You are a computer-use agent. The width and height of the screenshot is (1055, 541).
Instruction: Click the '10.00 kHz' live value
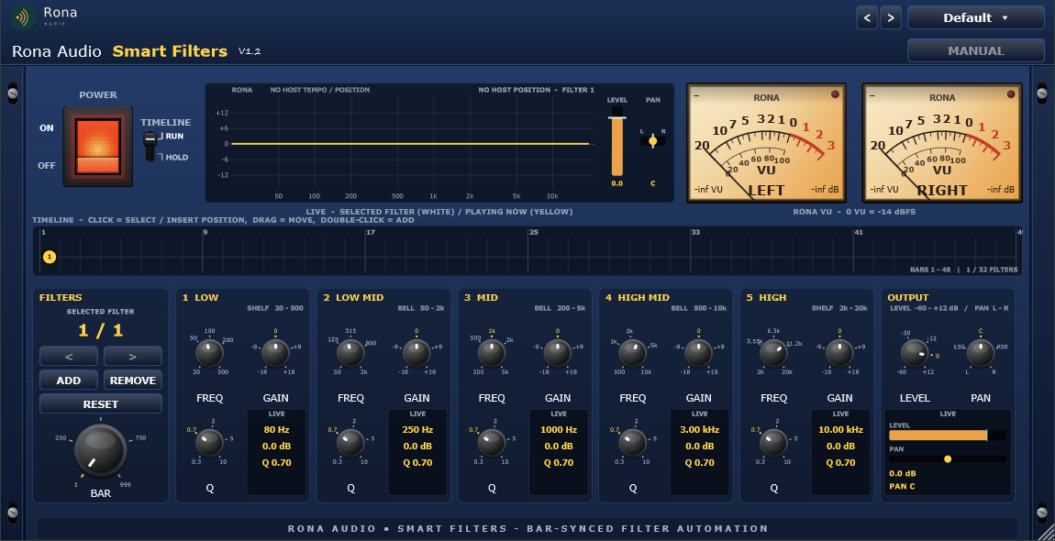pos(840,429)
